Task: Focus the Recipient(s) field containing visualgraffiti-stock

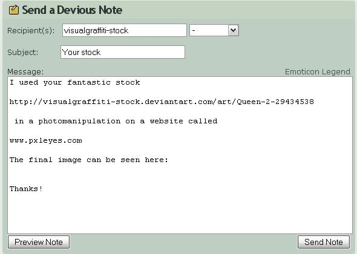Action: pos(125,30)
